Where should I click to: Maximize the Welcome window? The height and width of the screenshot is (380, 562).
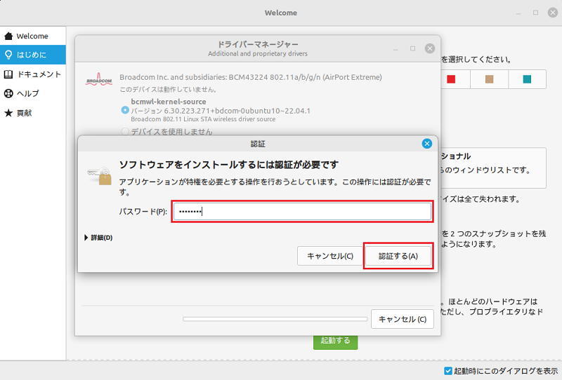(535, 13)
